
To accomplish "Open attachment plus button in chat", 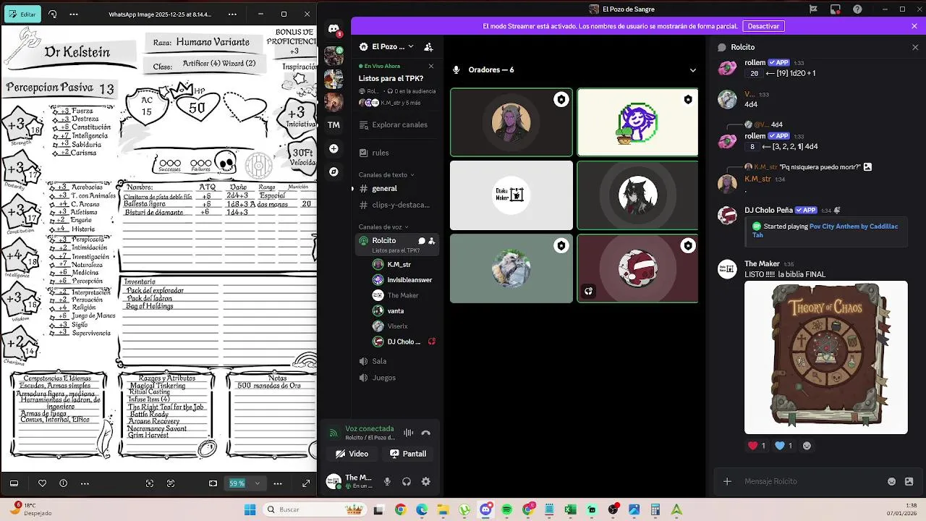I will click(727, 481).
